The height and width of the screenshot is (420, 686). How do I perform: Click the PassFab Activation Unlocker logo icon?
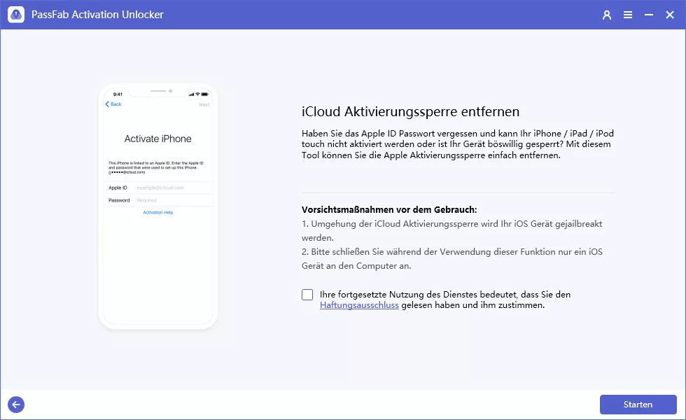[x=15, y=14]
